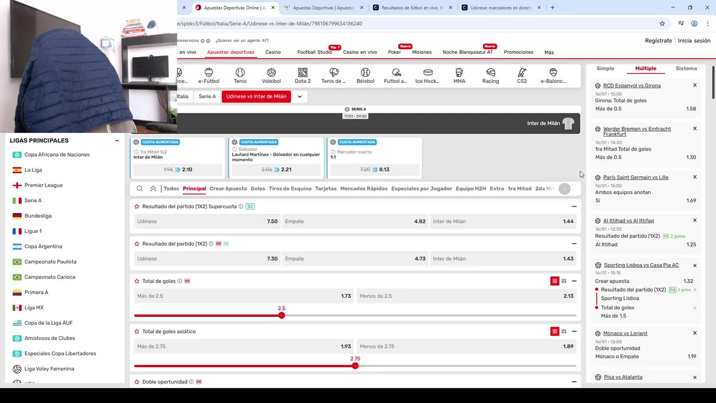Bookmark this page with star icon
Viewport: 716px width, 403px height.
(662, 24)
